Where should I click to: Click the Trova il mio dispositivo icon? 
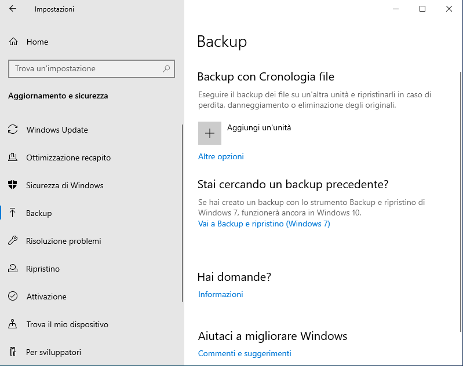(x=13, y=324)
